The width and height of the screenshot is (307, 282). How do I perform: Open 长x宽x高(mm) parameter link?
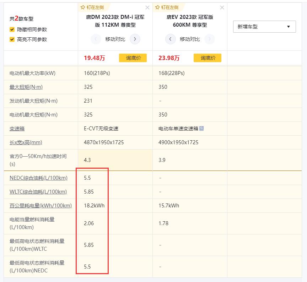tap(26, 142)
